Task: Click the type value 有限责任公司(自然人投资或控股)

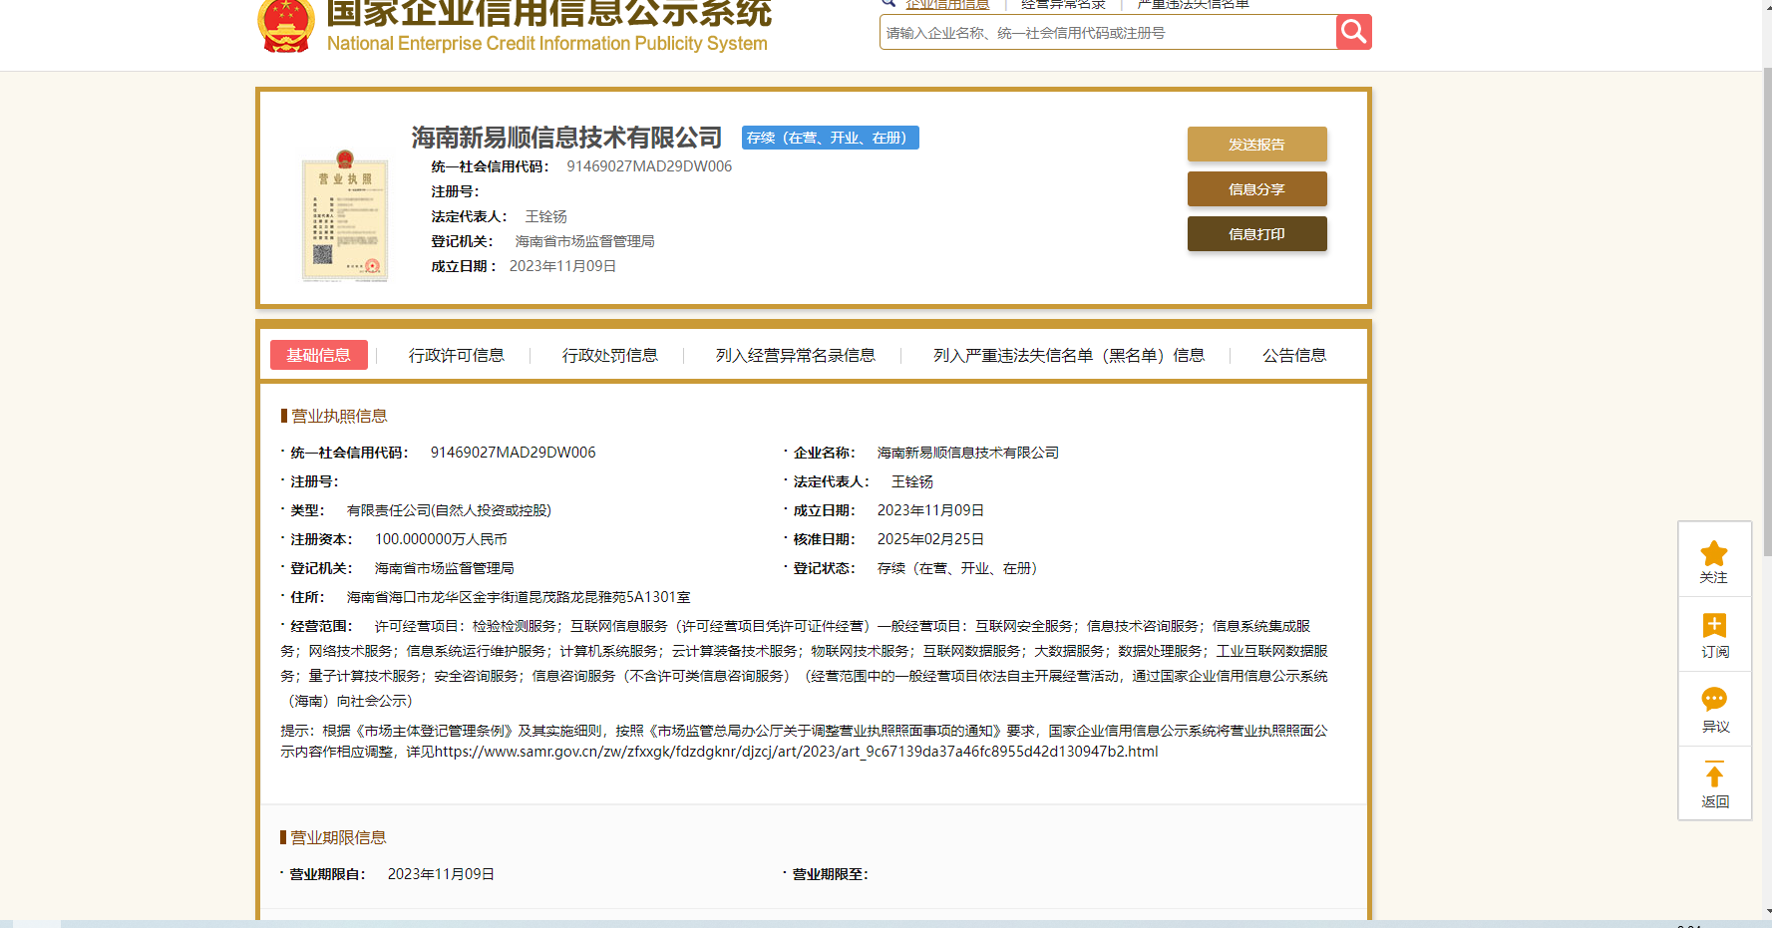Action: [x=449, y=510]
